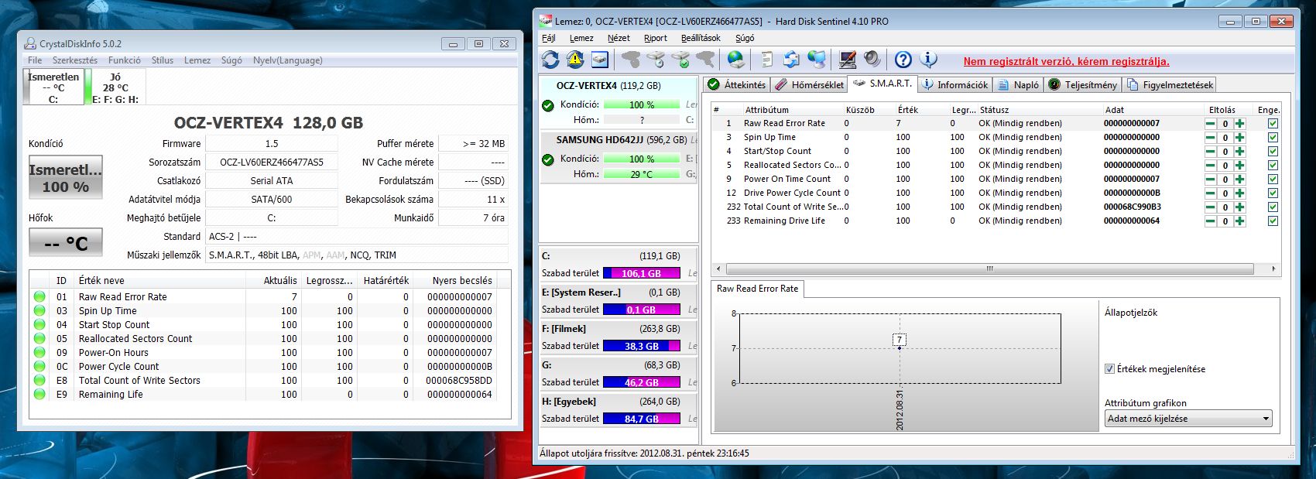Uncheck the enable checkbox for Raw Read Error Rate

pyautogui.click(x=1273, y=124)
